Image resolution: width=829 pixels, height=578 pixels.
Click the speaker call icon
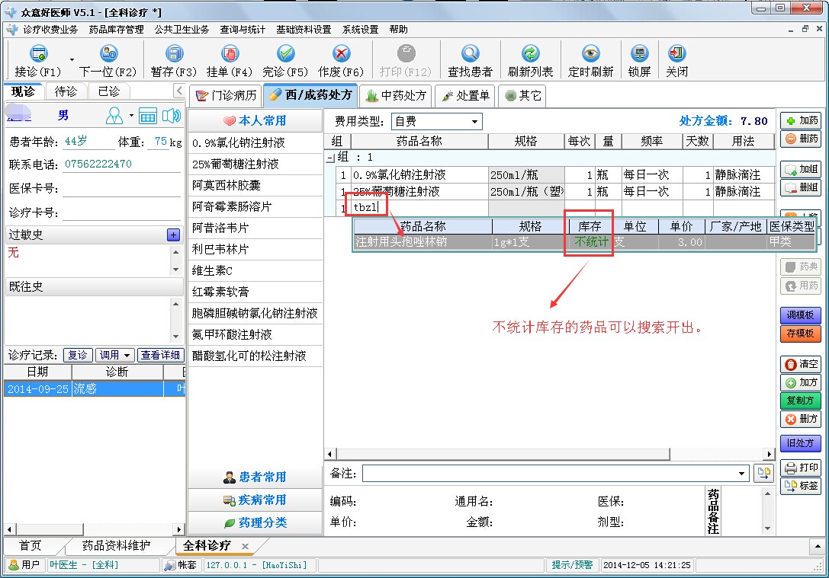pyautogui.click(x=171, y=116)
